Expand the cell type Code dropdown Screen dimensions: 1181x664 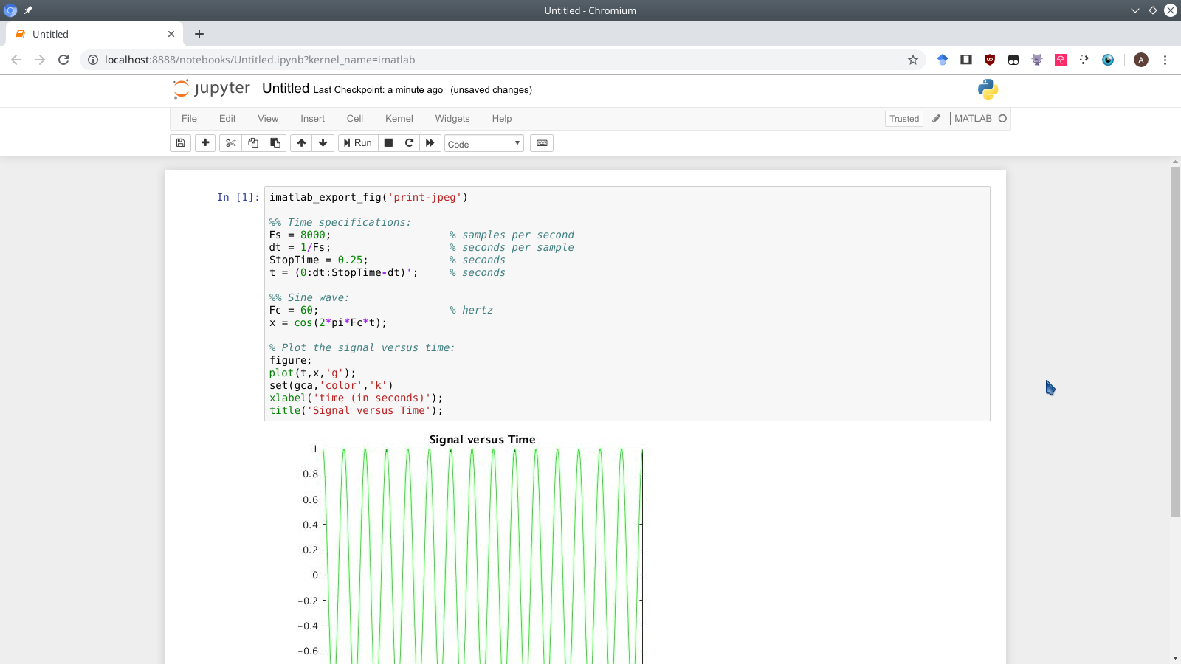tap(483, 144)
